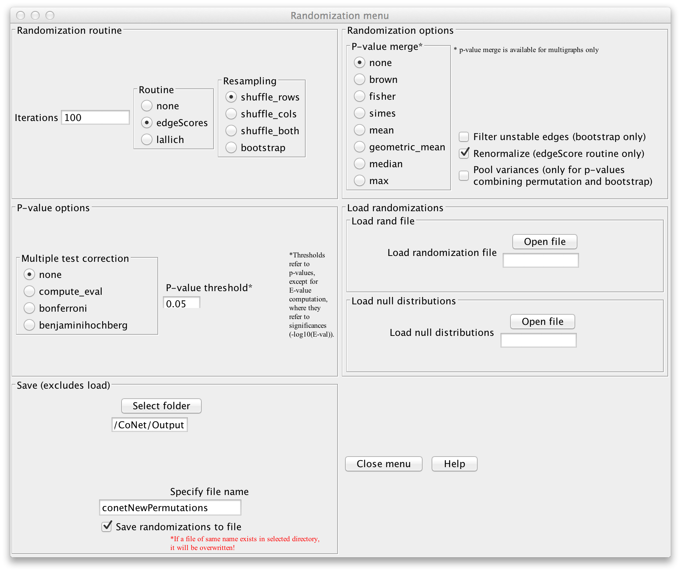Set routine to none
Image resolution: width=681 pixels, height=572 pixels.
[147, 106]
